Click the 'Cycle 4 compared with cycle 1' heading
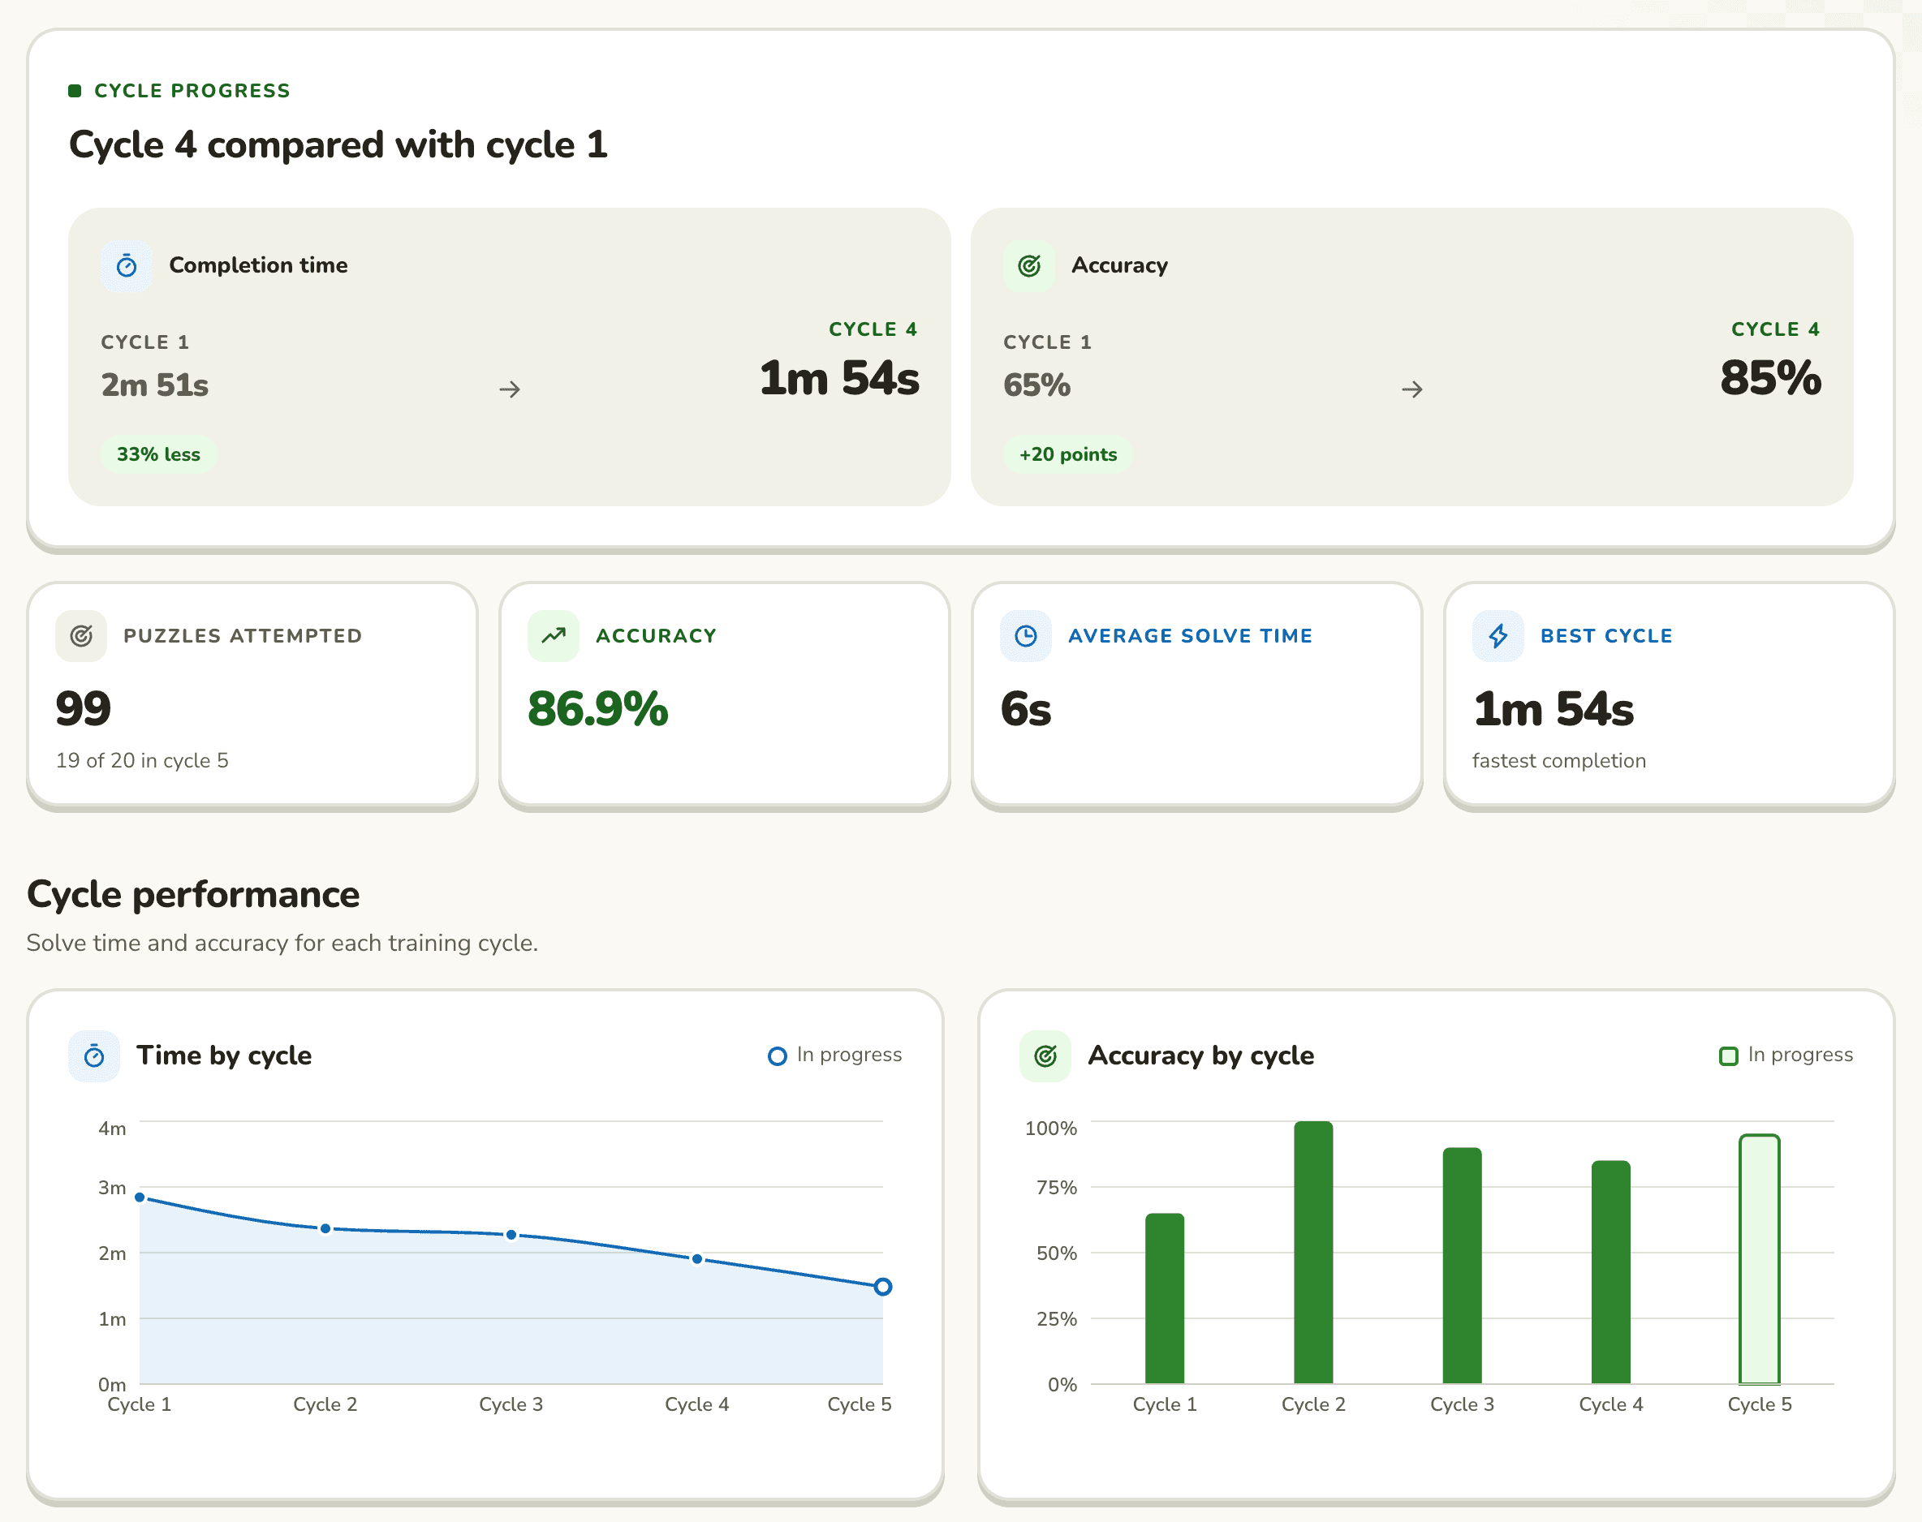 (338, 144)
